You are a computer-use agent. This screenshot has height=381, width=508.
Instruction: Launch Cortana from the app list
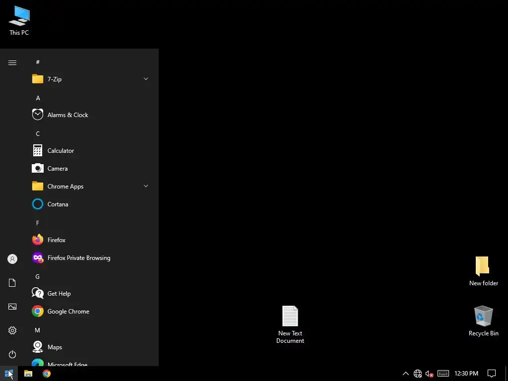(91, 204)
